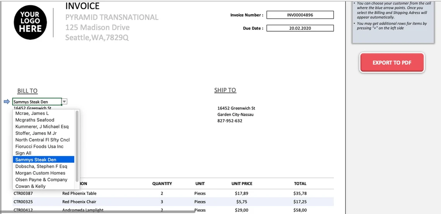Click the Invoice Number field
This screenshot has width=441, height=214.
300,15
